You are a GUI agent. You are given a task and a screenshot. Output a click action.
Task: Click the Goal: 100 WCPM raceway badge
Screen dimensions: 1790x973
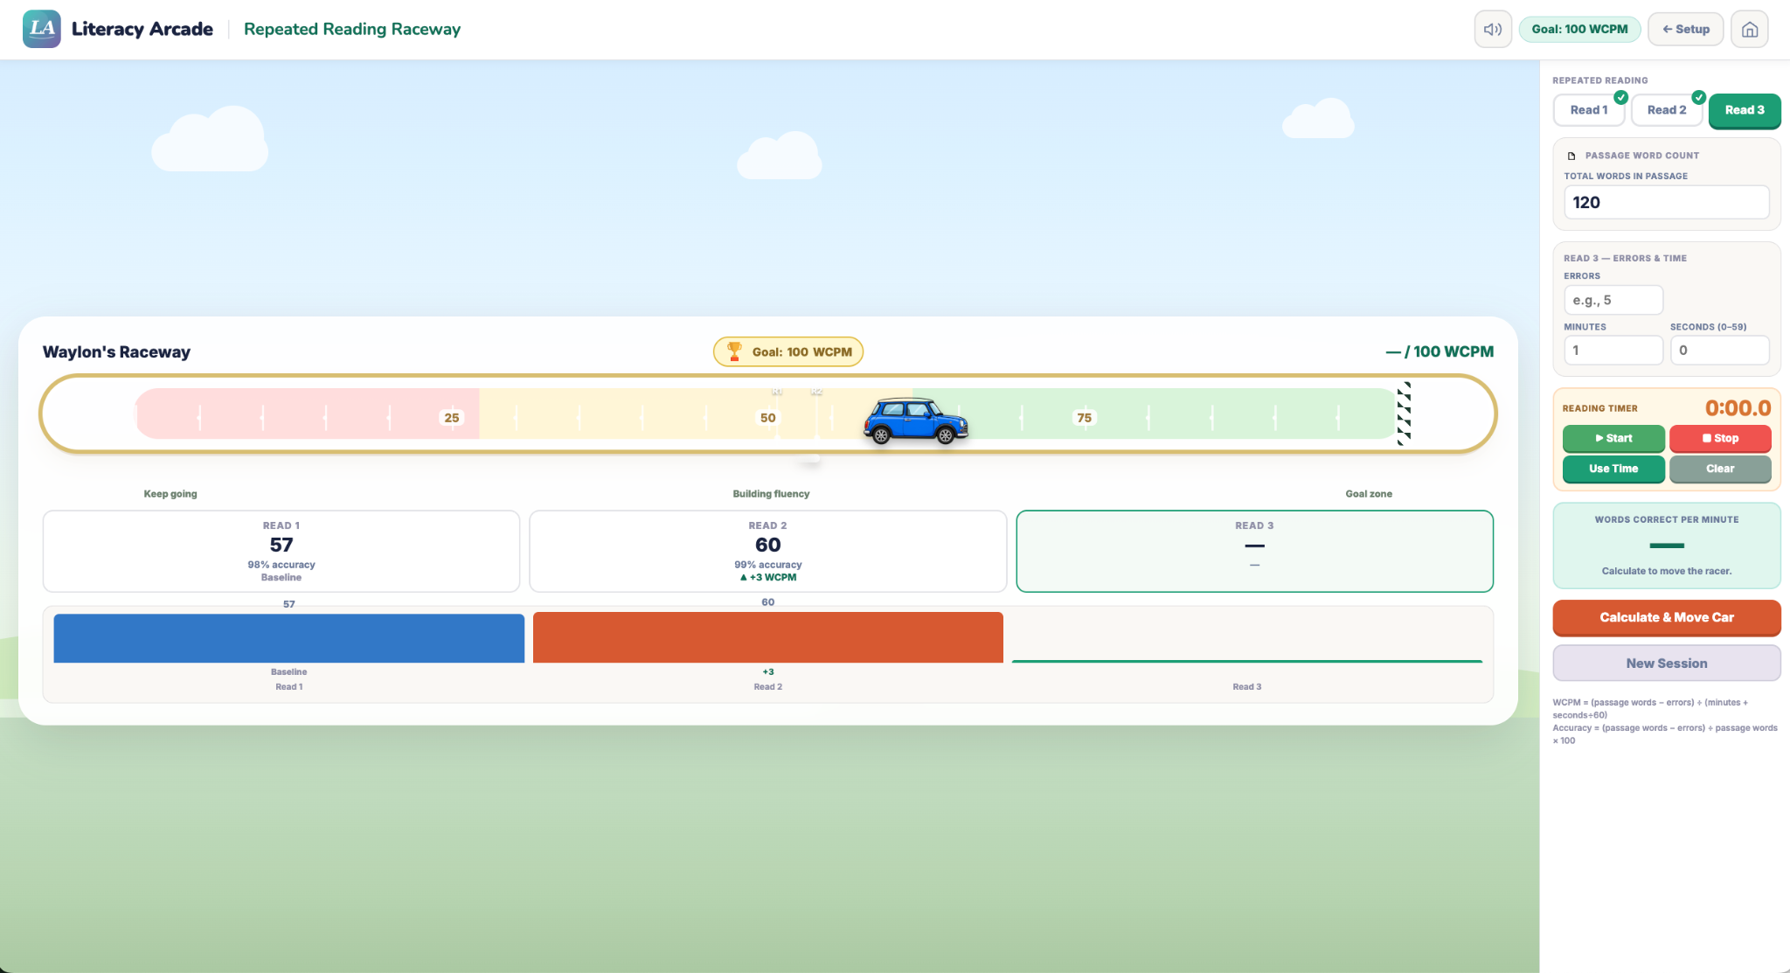788,351
